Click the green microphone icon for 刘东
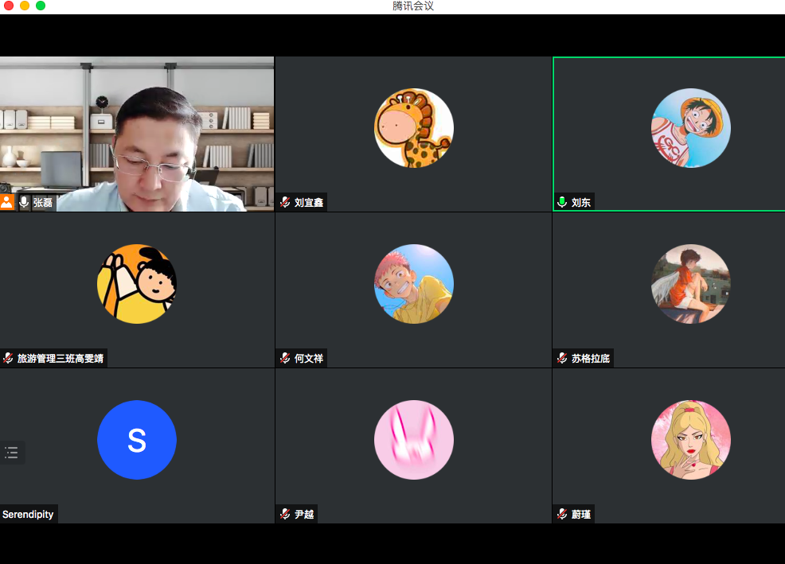Image resolution: width=785 pixels, height=564 pixels. 562,202
